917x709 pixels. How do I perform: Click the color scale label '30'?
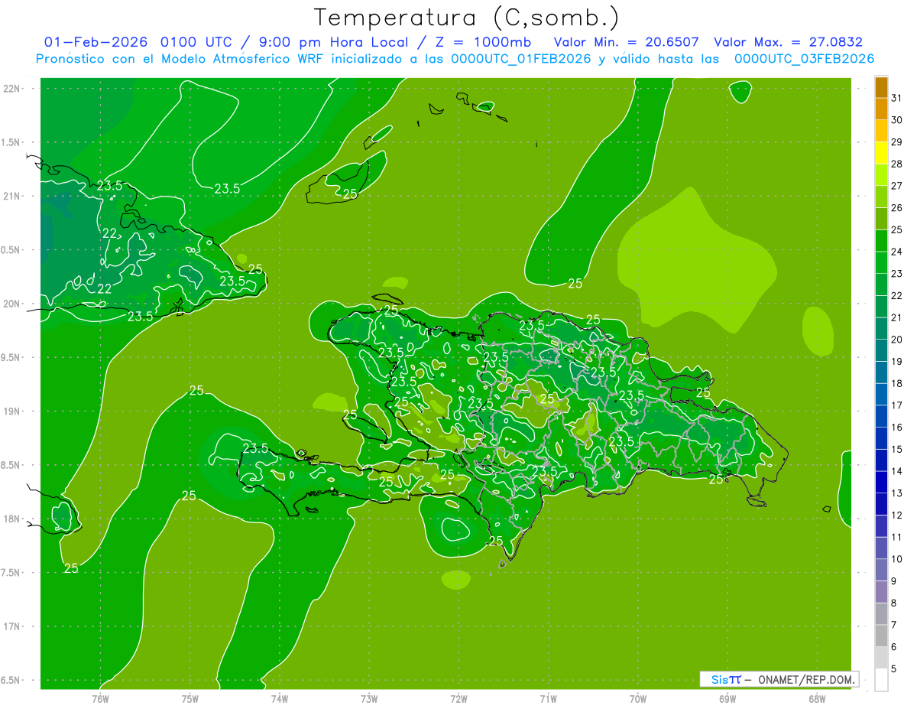897,120
